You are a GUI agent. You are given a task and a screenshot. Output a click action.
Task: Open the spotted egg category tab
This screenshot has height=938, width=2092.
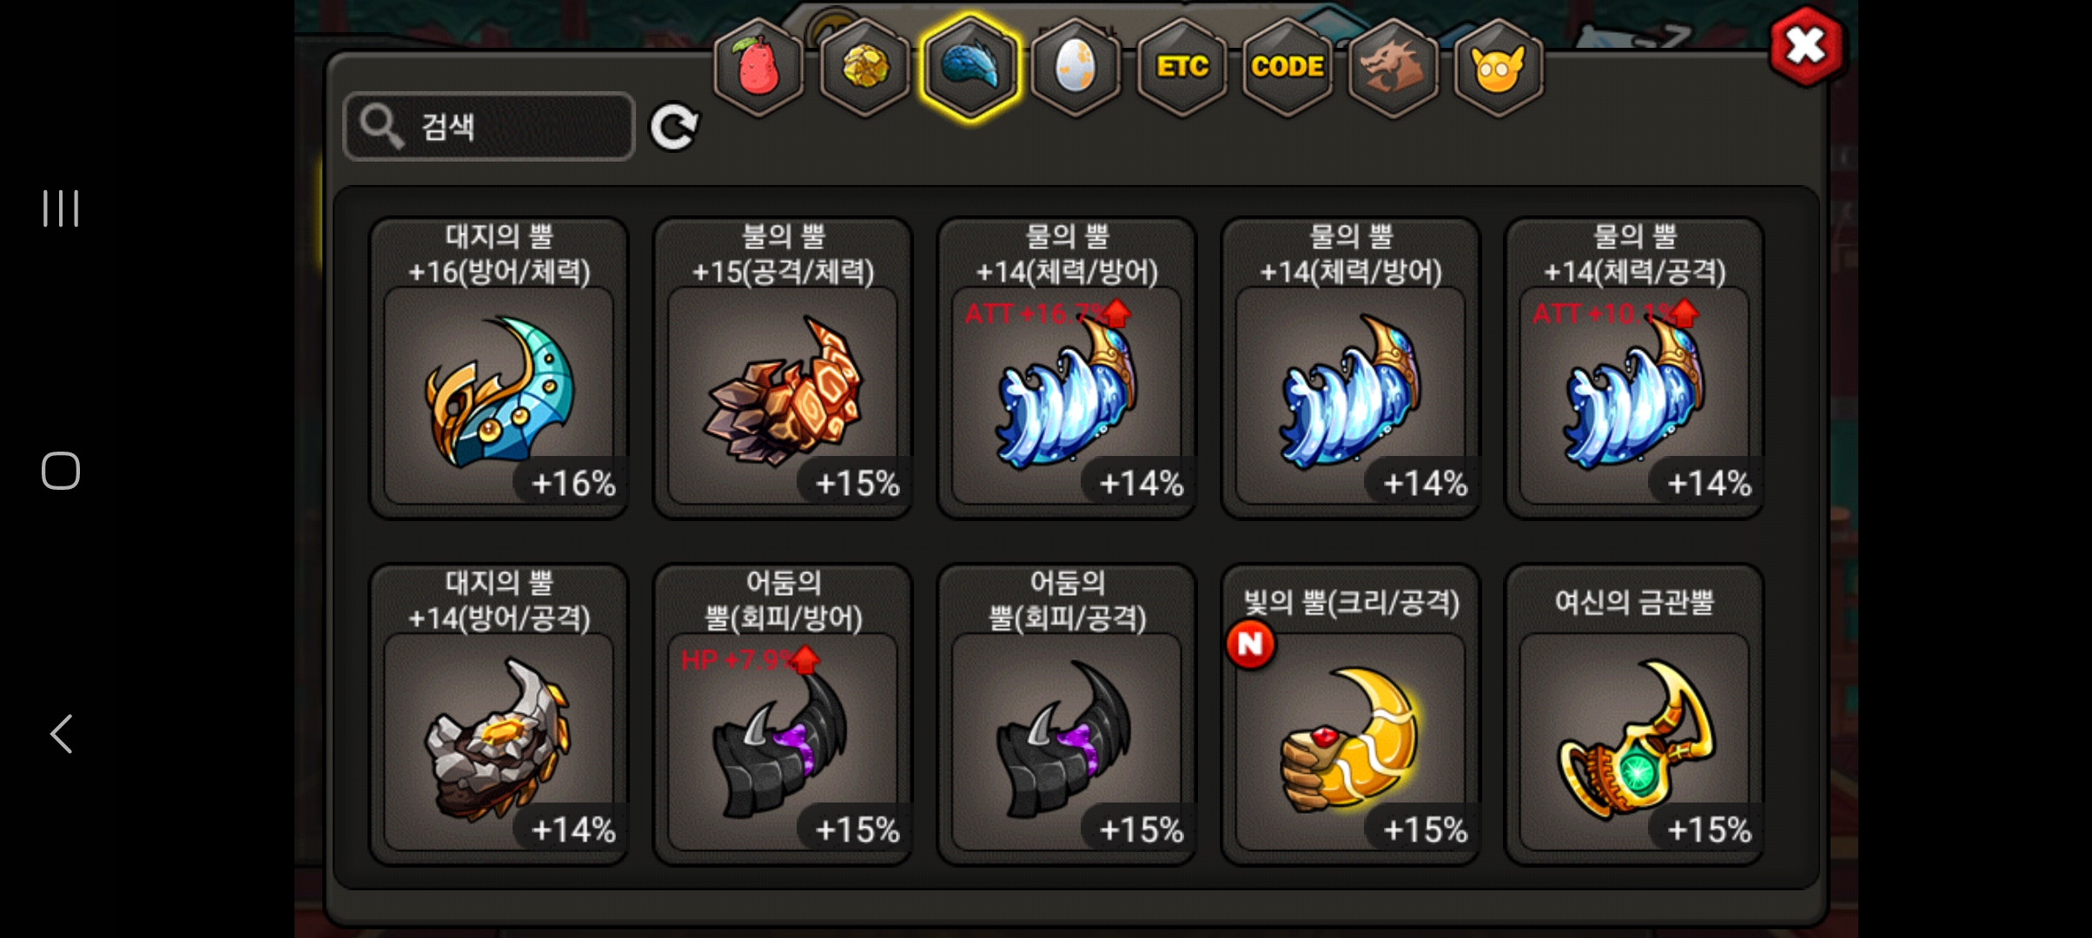1076,67
